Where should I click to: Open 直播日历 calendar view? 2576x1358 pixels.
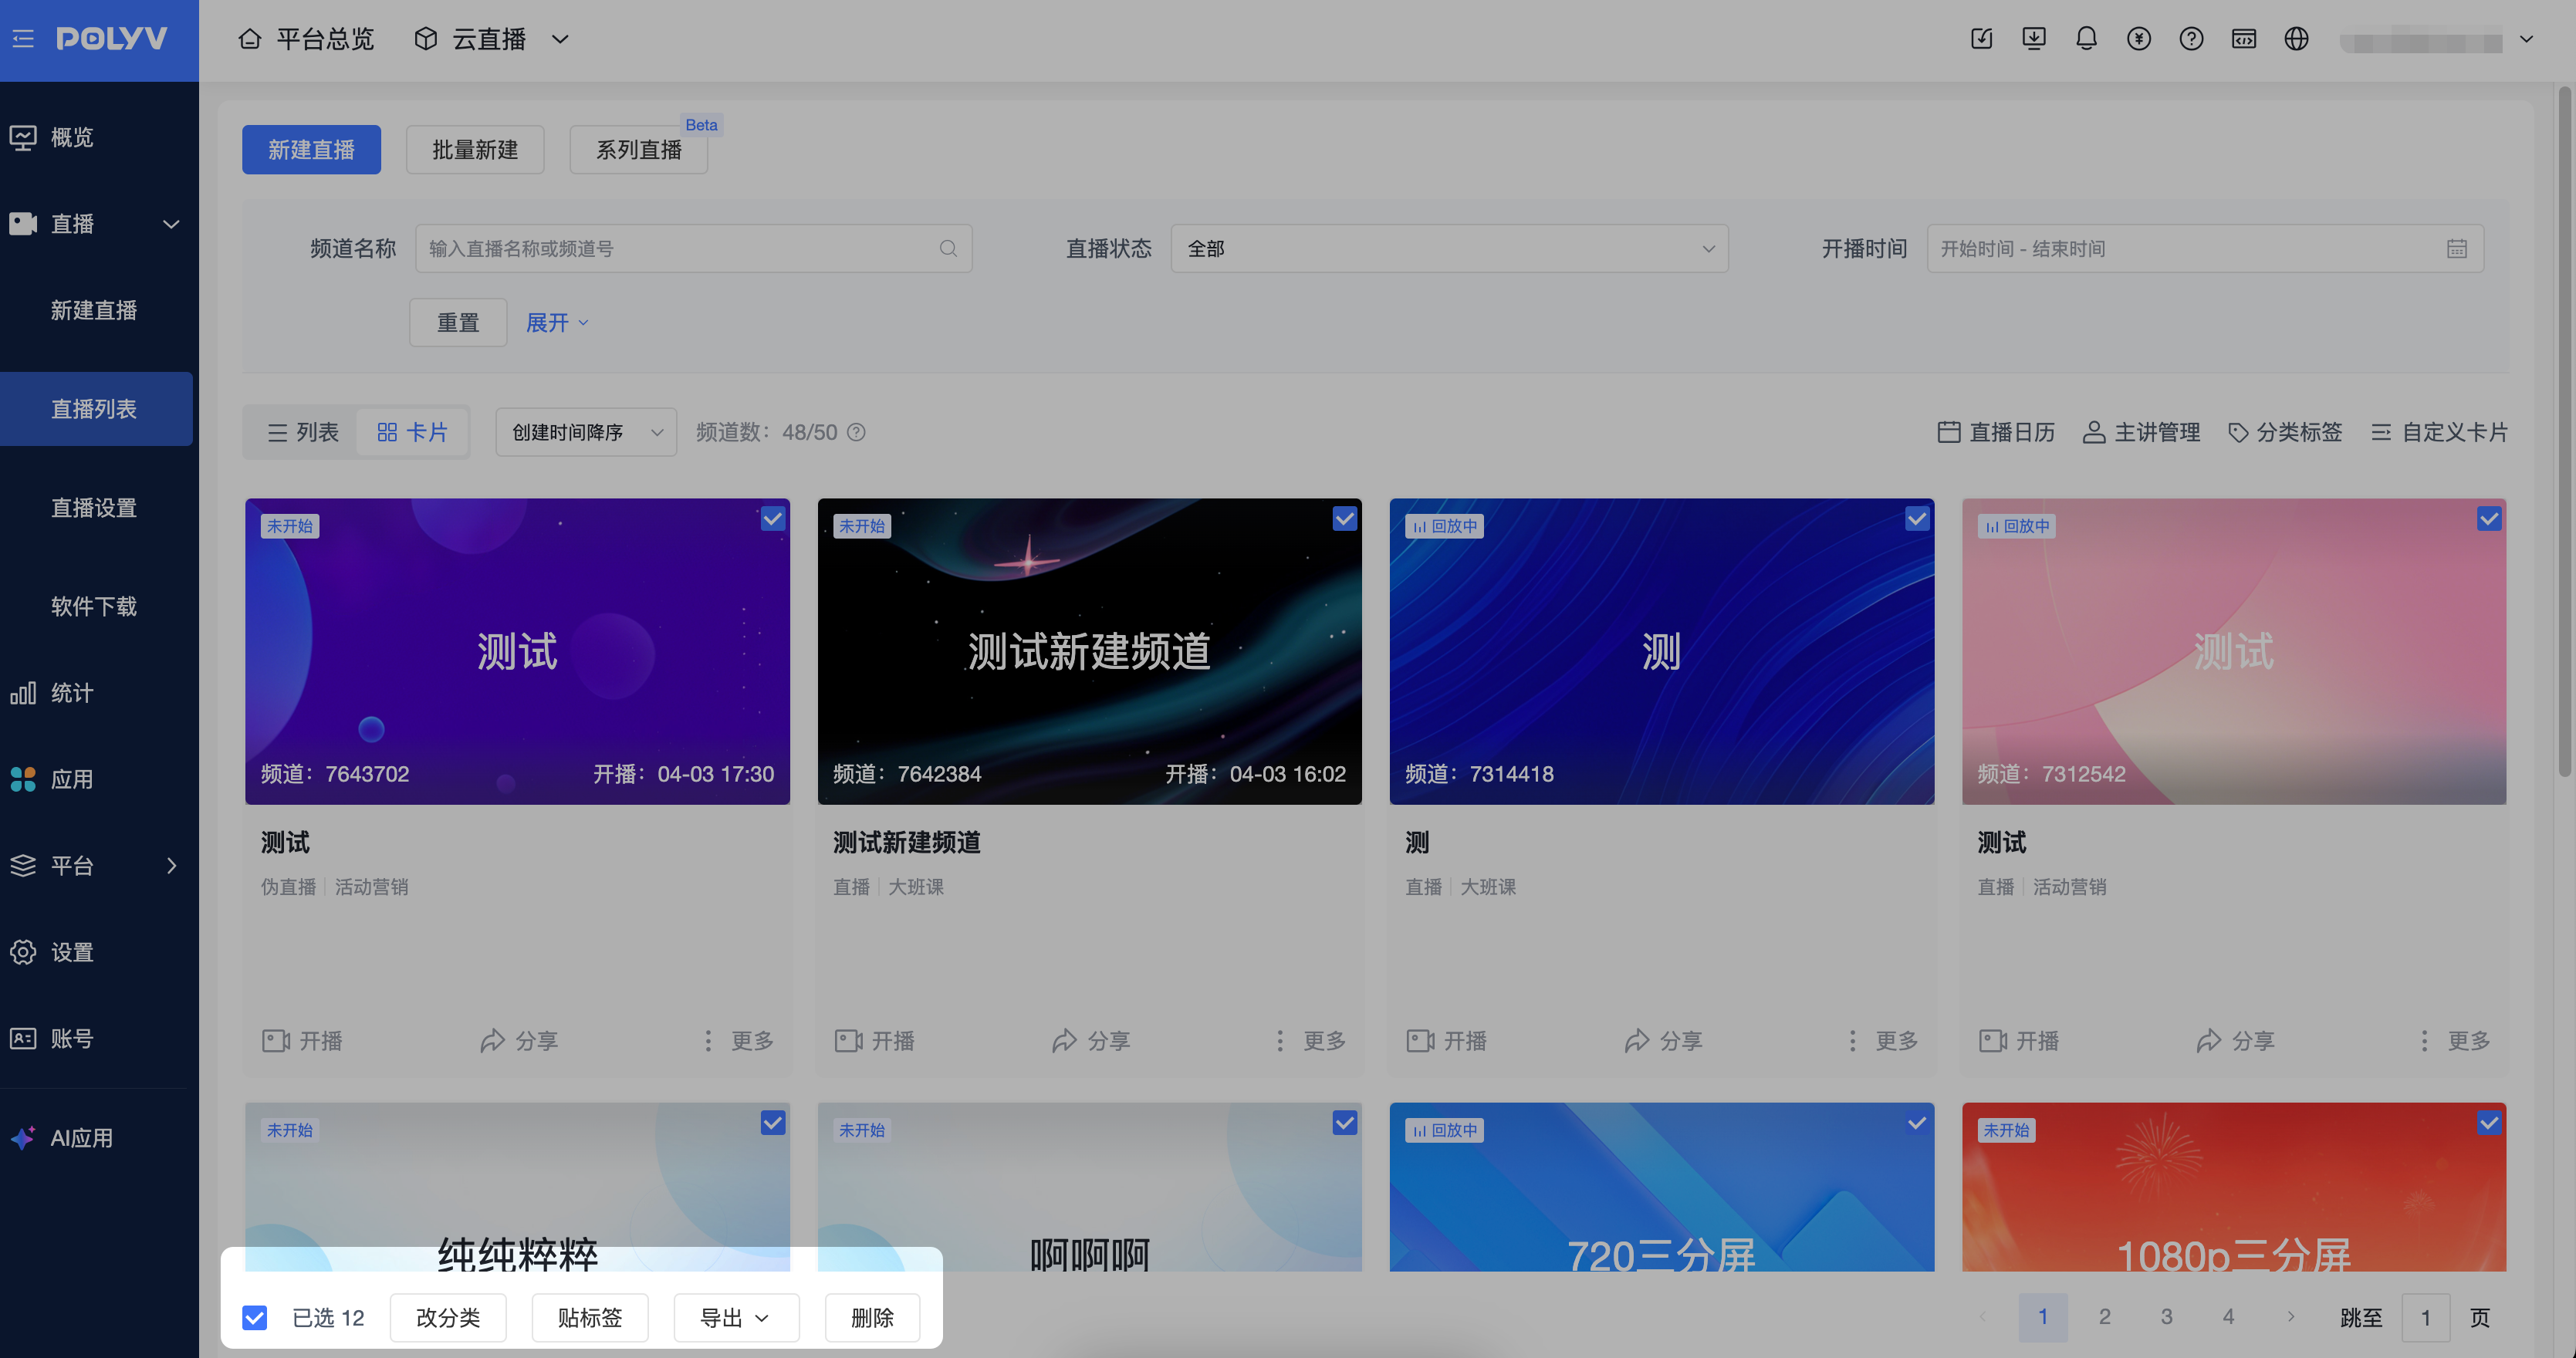1996,432
